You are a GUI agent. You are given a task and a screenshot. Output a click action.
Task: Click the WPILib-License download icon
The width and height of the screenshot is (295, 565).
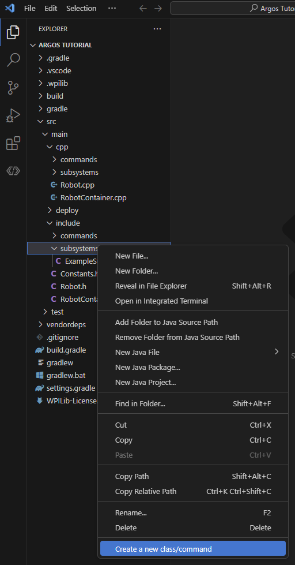point(40,401)
